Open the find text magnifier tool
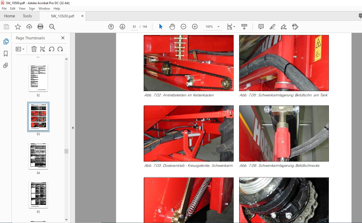The height and width of the screenshot is (223, 362). pyautogui.click(x=52, y=27)
